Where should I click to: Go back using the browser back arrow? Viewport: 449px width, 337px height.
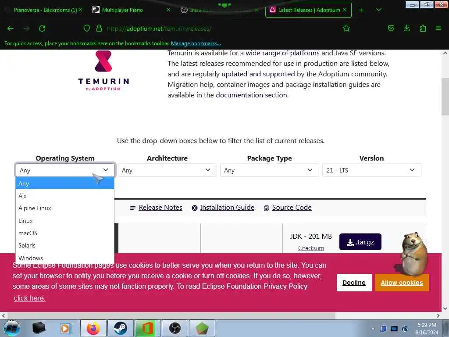pyautogui.click(x=11, y=29)
